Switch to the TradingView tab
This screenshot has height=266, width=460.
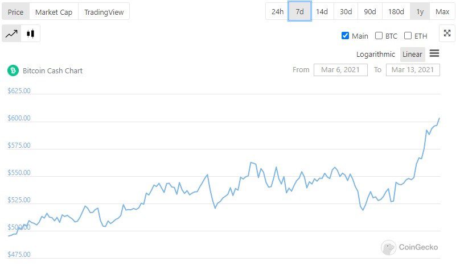coord(104,12)
